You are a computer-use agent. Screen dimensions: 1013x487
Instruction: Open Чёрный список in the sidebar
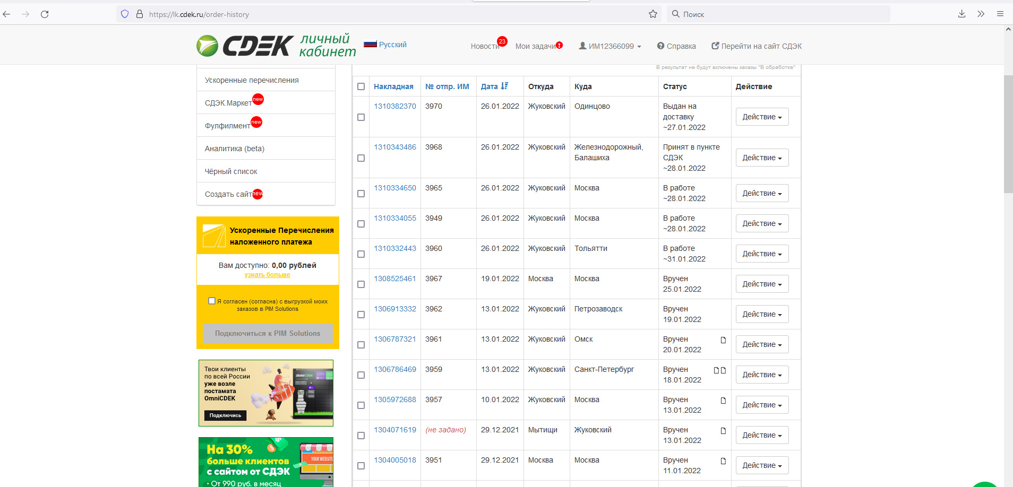(266, 171)
